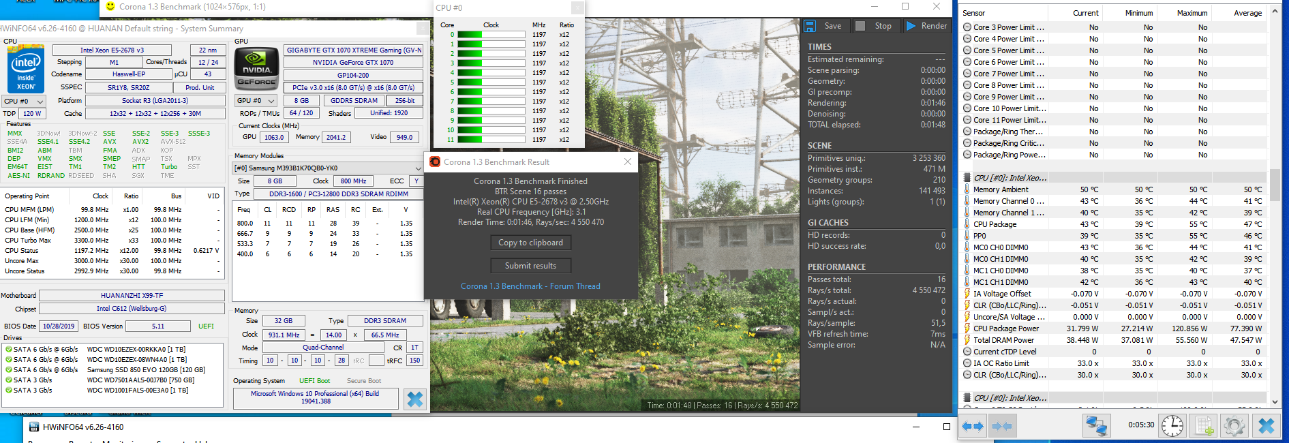Open sensor settings gear icon
1289x443 pixels.
click(x=1234, y=426)
